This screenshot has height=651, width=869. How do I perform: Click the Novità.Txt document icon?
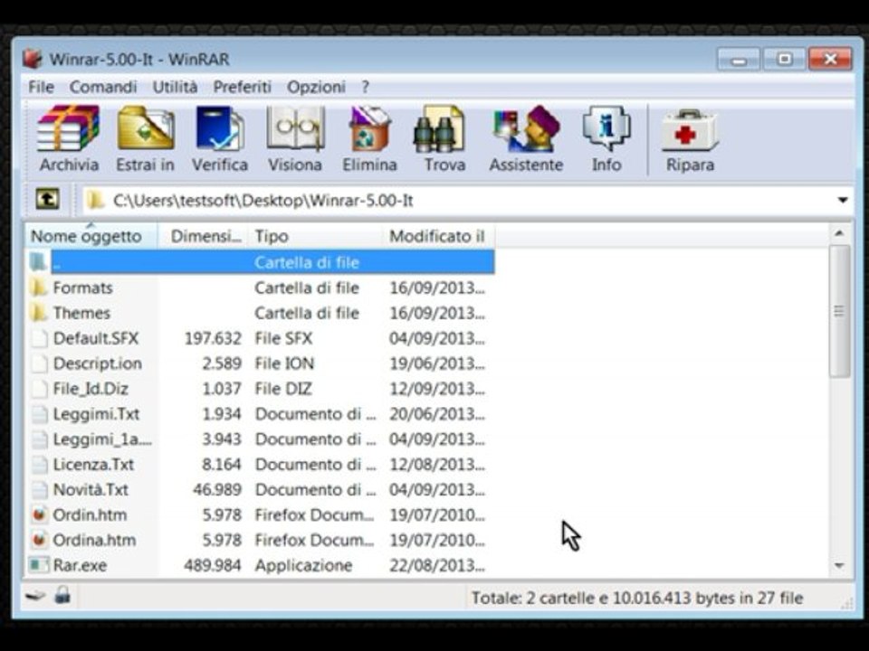pyautogui.click(x=39, y=489)
